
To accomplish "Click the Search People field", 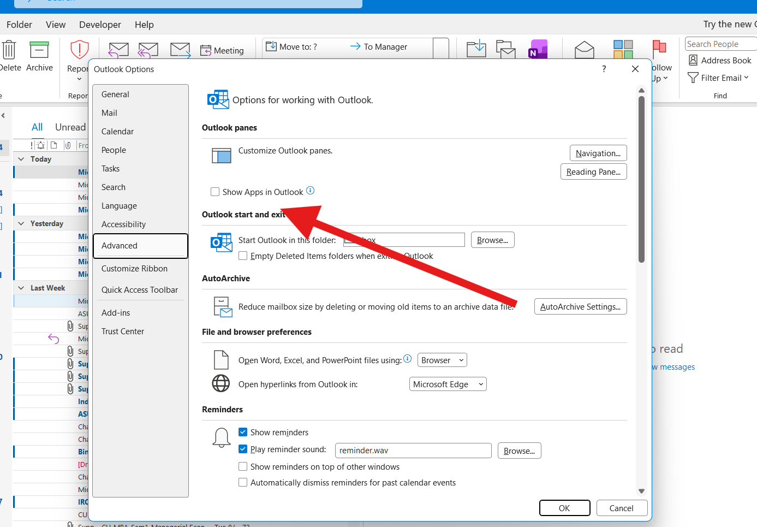I will click(x=720, y=44).
